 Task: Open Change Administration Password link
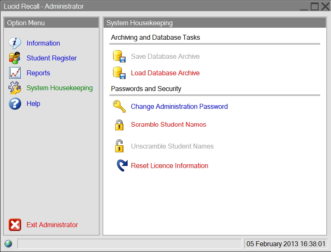click(x=179, y=106)
